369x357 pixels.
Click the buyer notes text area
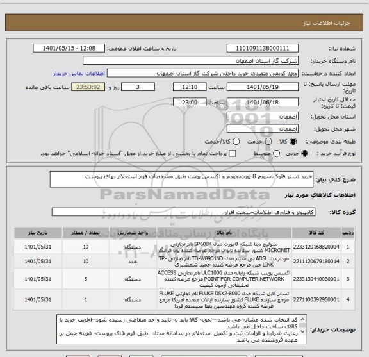click(182, 329)
